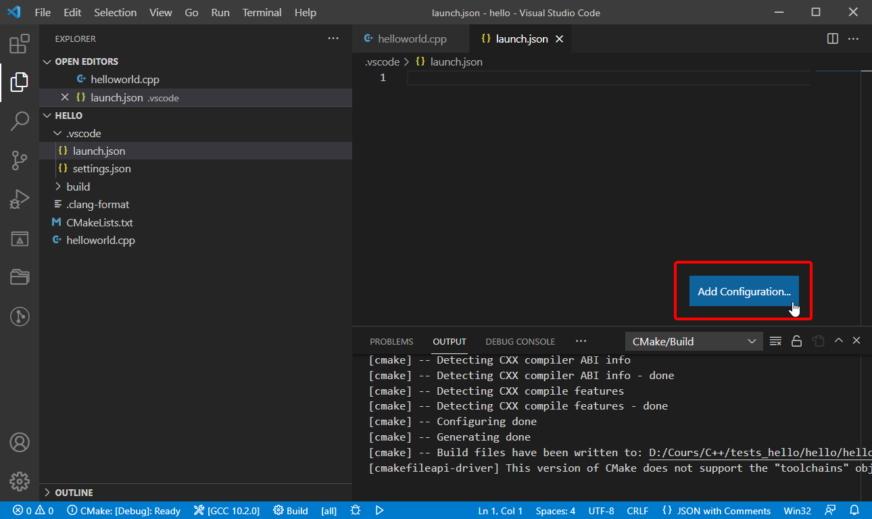The width and height of the screenshot is (872, 519).
Task: Click the Build gear in status bar
Action: 291,511
